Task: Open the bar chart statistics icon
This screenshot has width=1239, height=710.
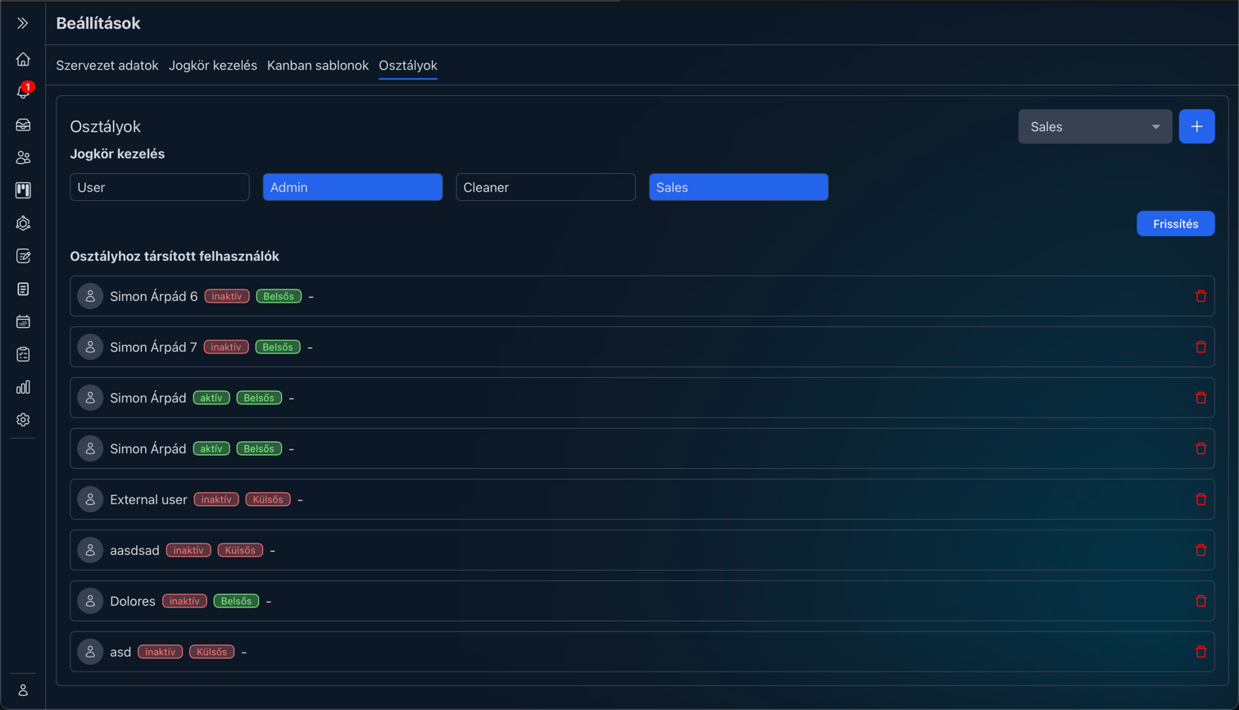Action: click(23, 387)
